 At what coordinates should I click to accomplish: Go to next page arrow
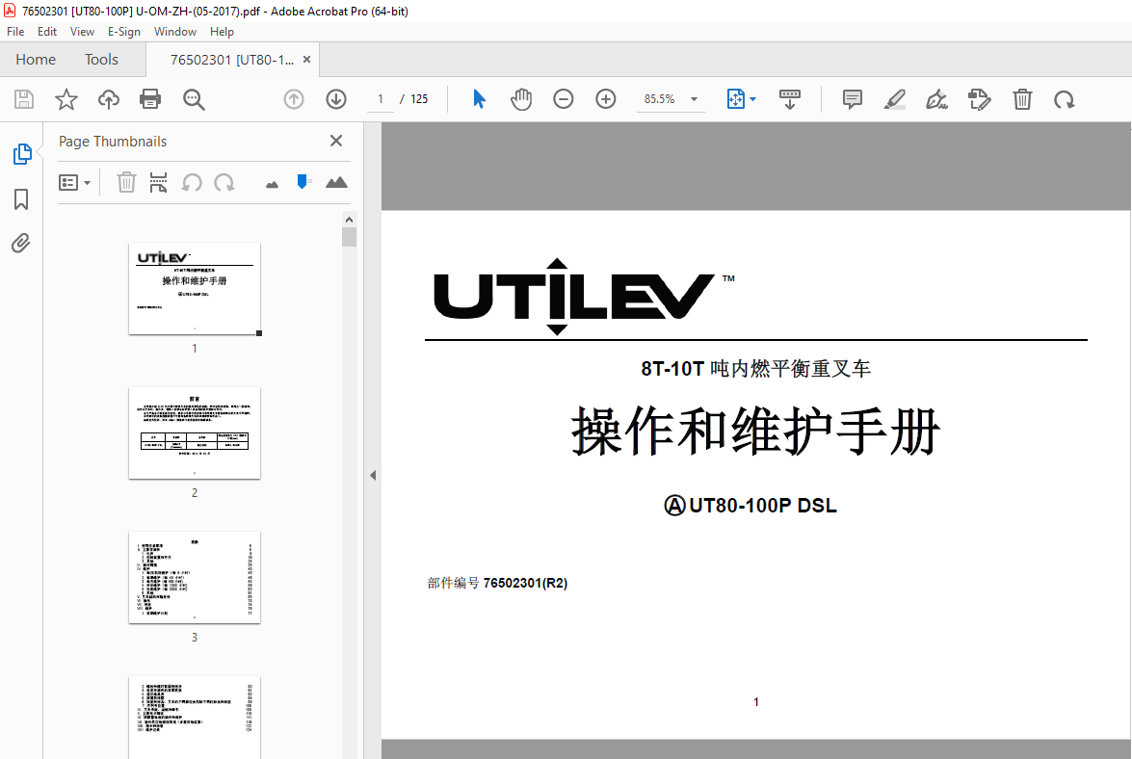click(336, 99)
